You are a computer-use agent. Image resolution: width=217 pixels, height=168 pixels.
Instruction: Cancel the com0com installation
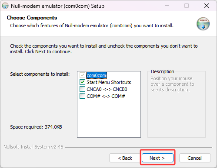[x=195, y=158]
